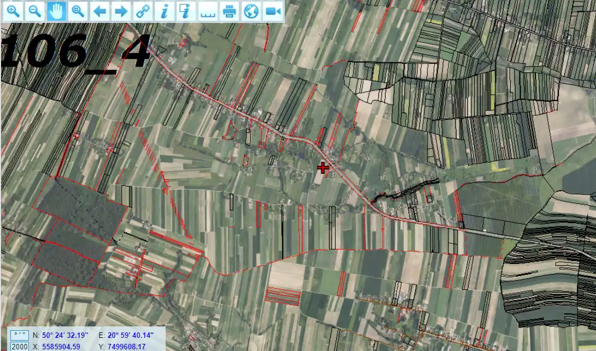Screen dimensions: 596x351
Task: Go back to previous map view
Action: [100, 11]
